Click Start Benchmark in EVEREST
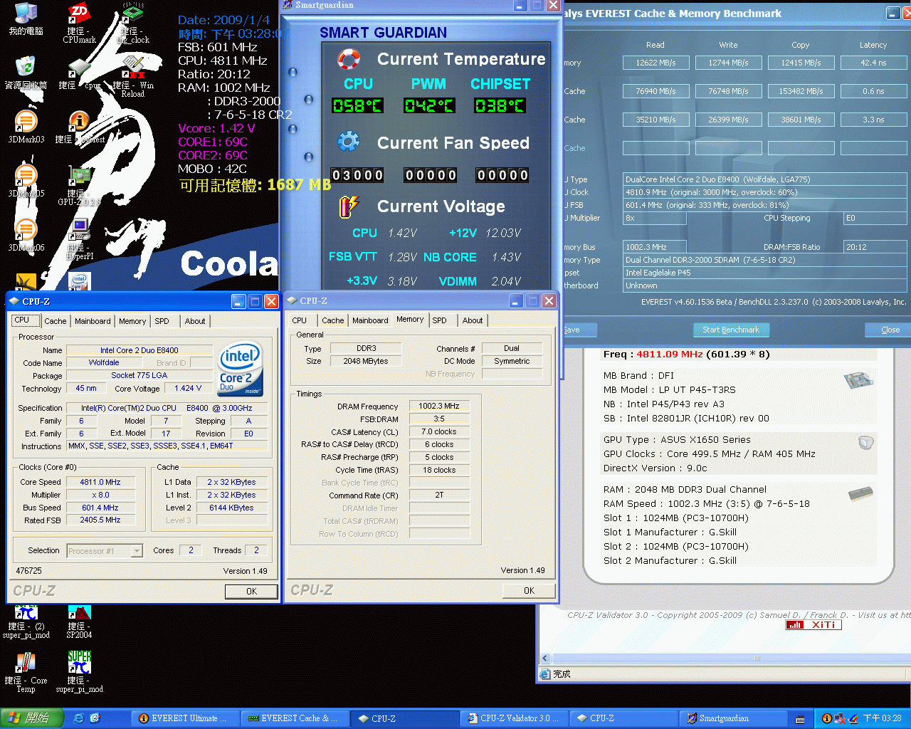Image resolution: width=911 pixels, height=729 pixels. [x=731, y=330]
